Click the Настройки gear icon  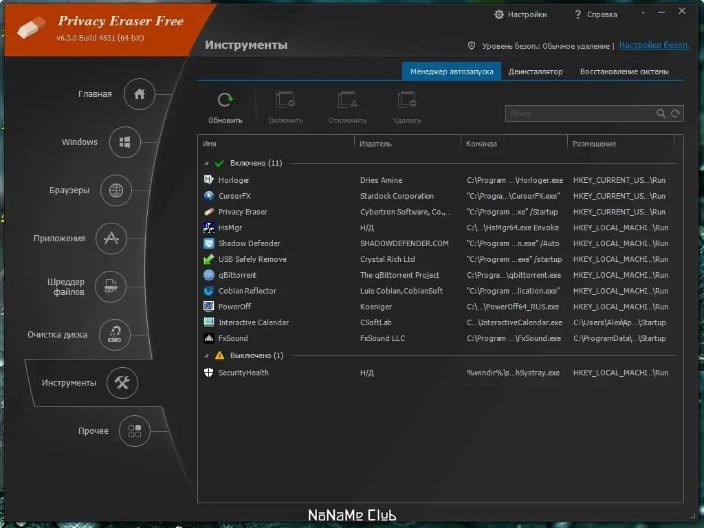499,14
